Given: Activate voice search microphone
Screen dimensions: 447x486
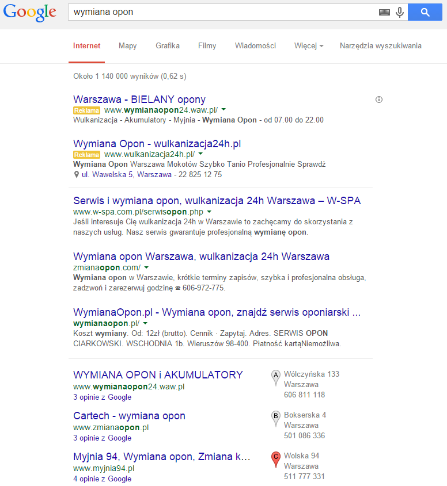Looking at the screenshot, I should click(400, 13).
